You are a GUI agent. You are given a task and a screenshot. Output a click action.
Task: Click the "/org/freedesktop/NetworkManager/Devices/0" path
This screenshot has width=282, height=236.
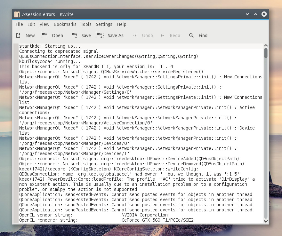pos(74,144)
